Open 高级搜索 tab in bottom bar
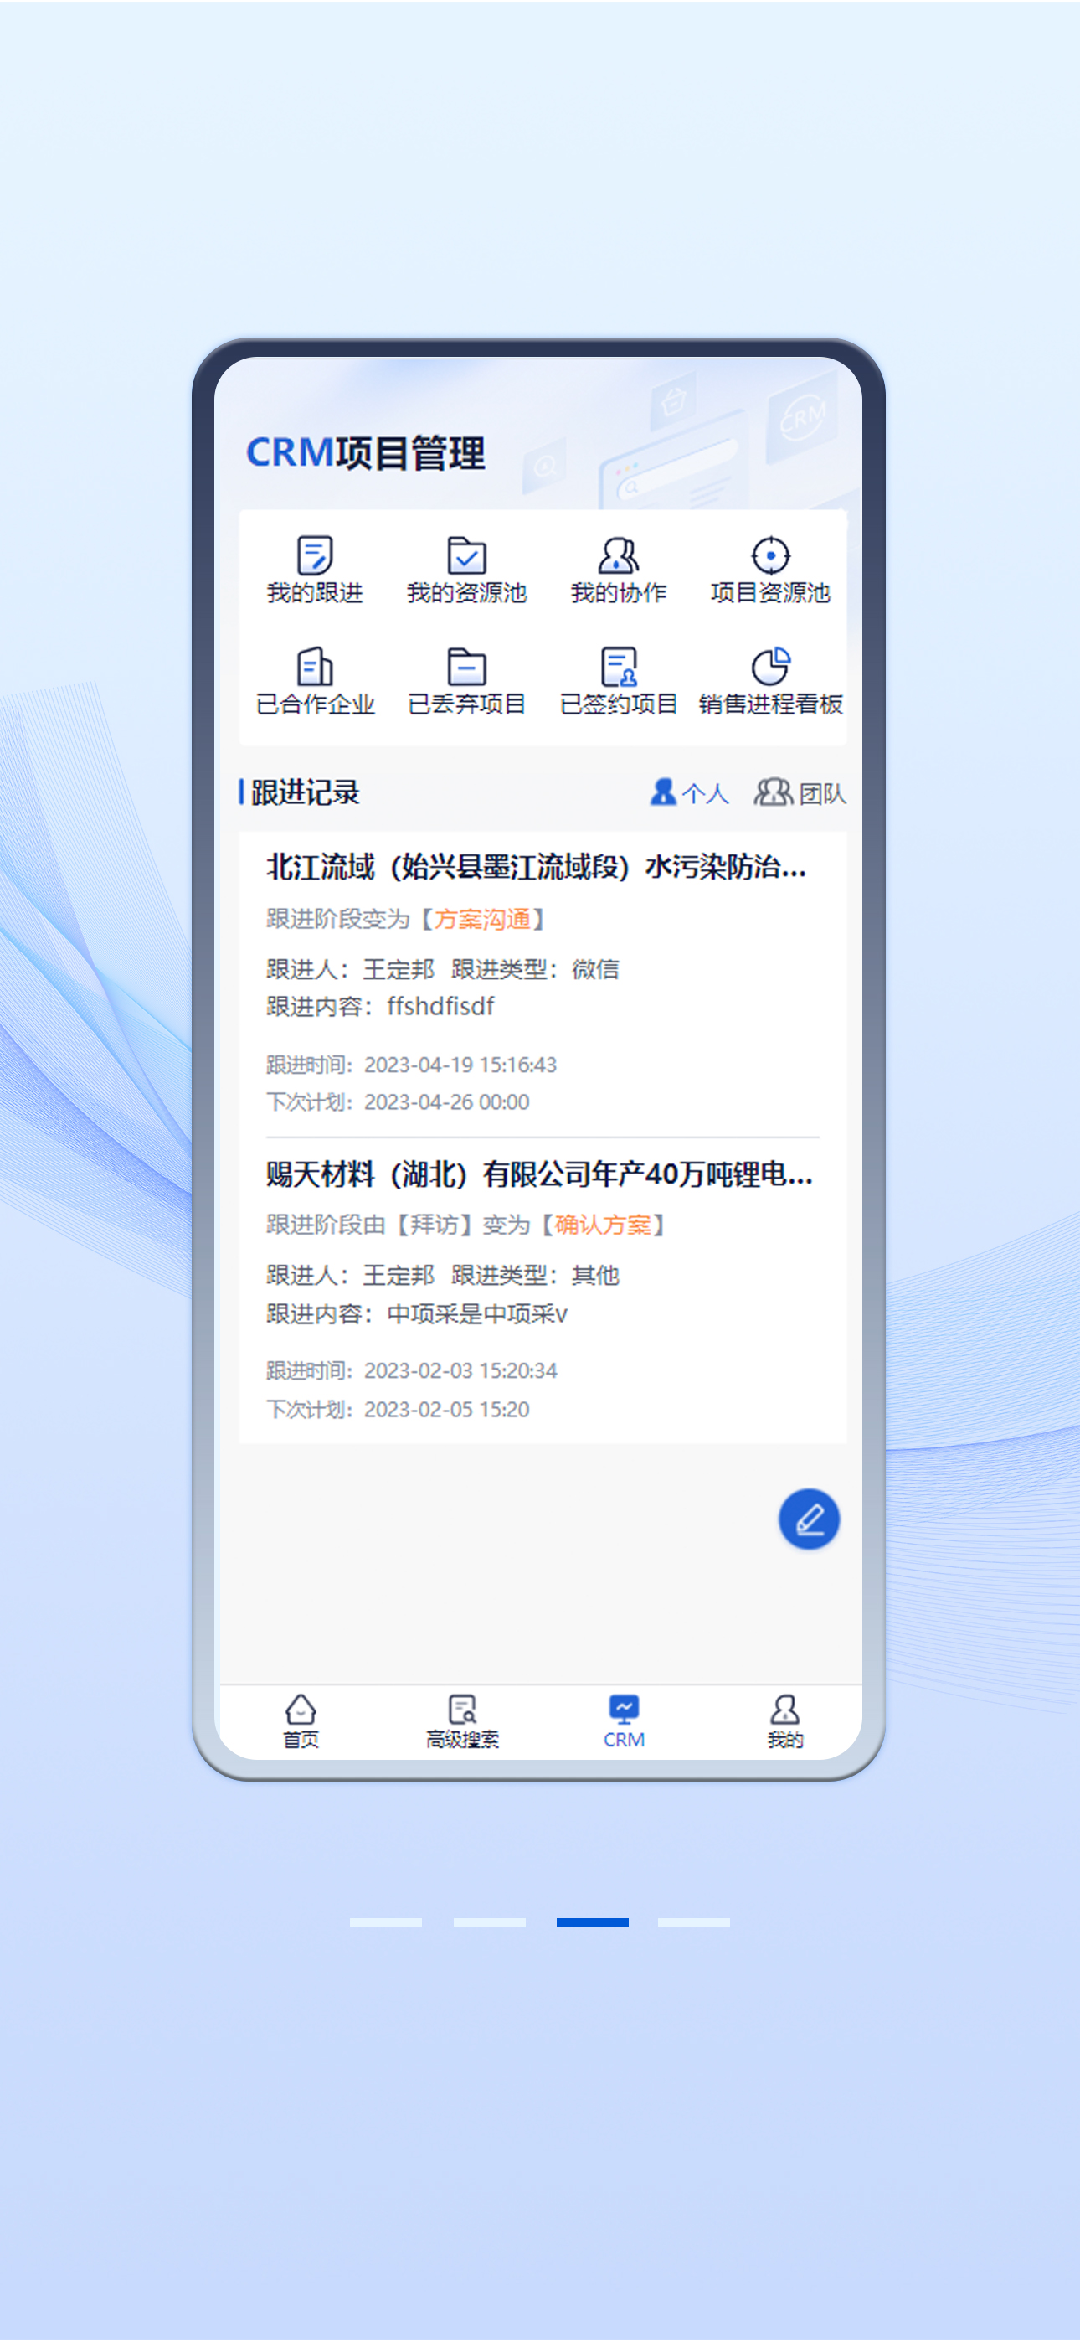The height and width of the screenshot is (2342, 1080). pos(462,1721)
